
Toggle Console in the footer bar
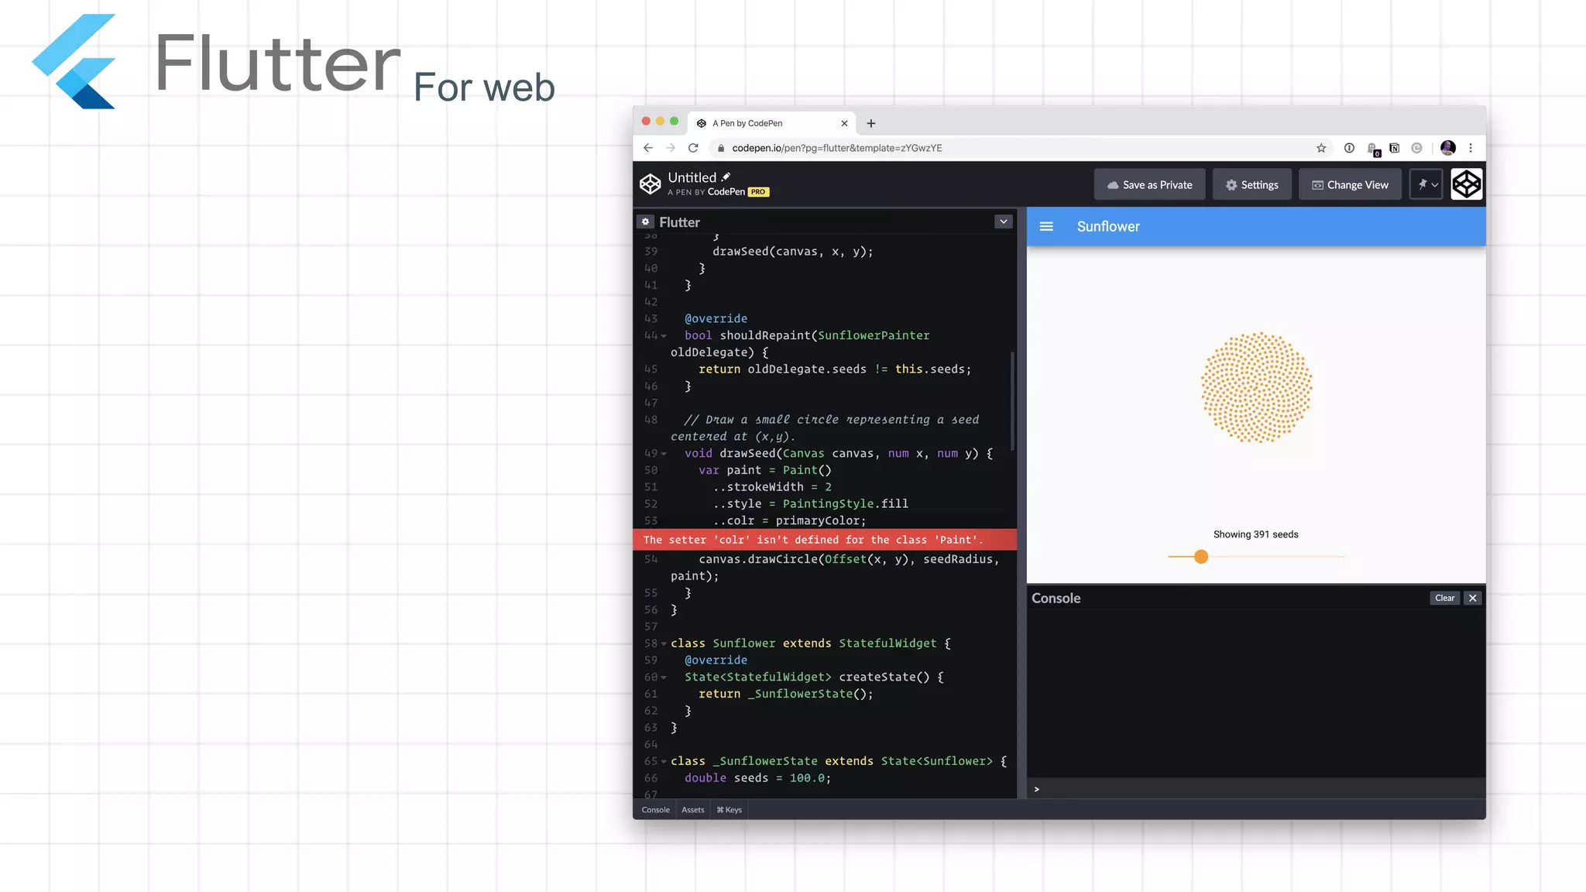click(655, 810)
